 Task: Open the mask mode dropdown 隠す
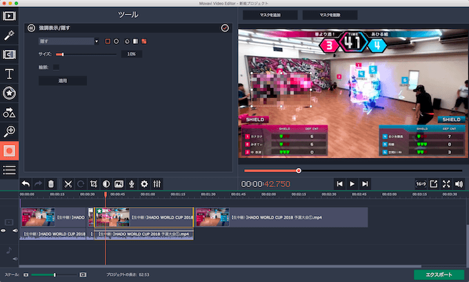click(x=69, y=41)
